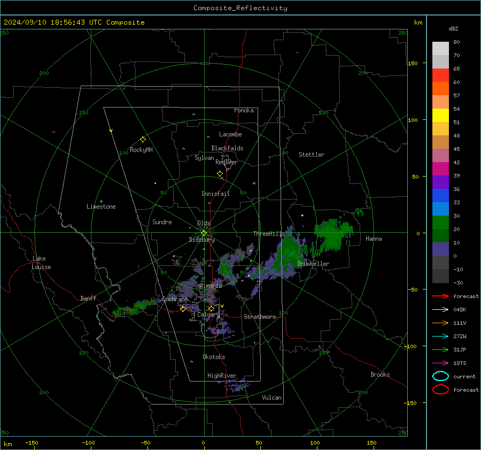Click the Vulcan city label
The width and height of the screenshot is (481, 450).
coord(271,398)
